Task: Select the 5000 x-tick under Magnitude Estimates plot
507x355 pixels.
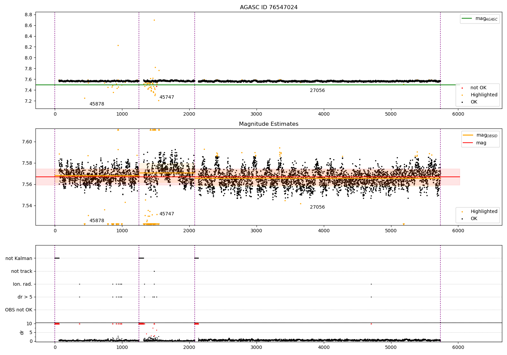Action: pos(391,231)
